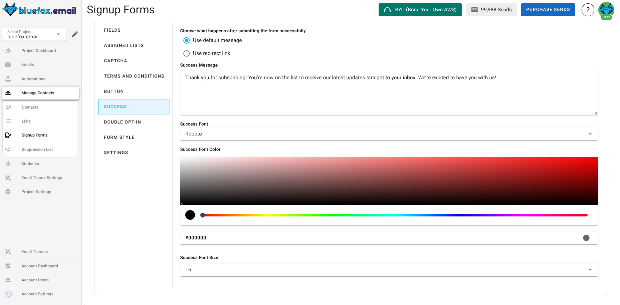
Task: Open the Success Font dropdown
Action: click(x=590, y=134)
